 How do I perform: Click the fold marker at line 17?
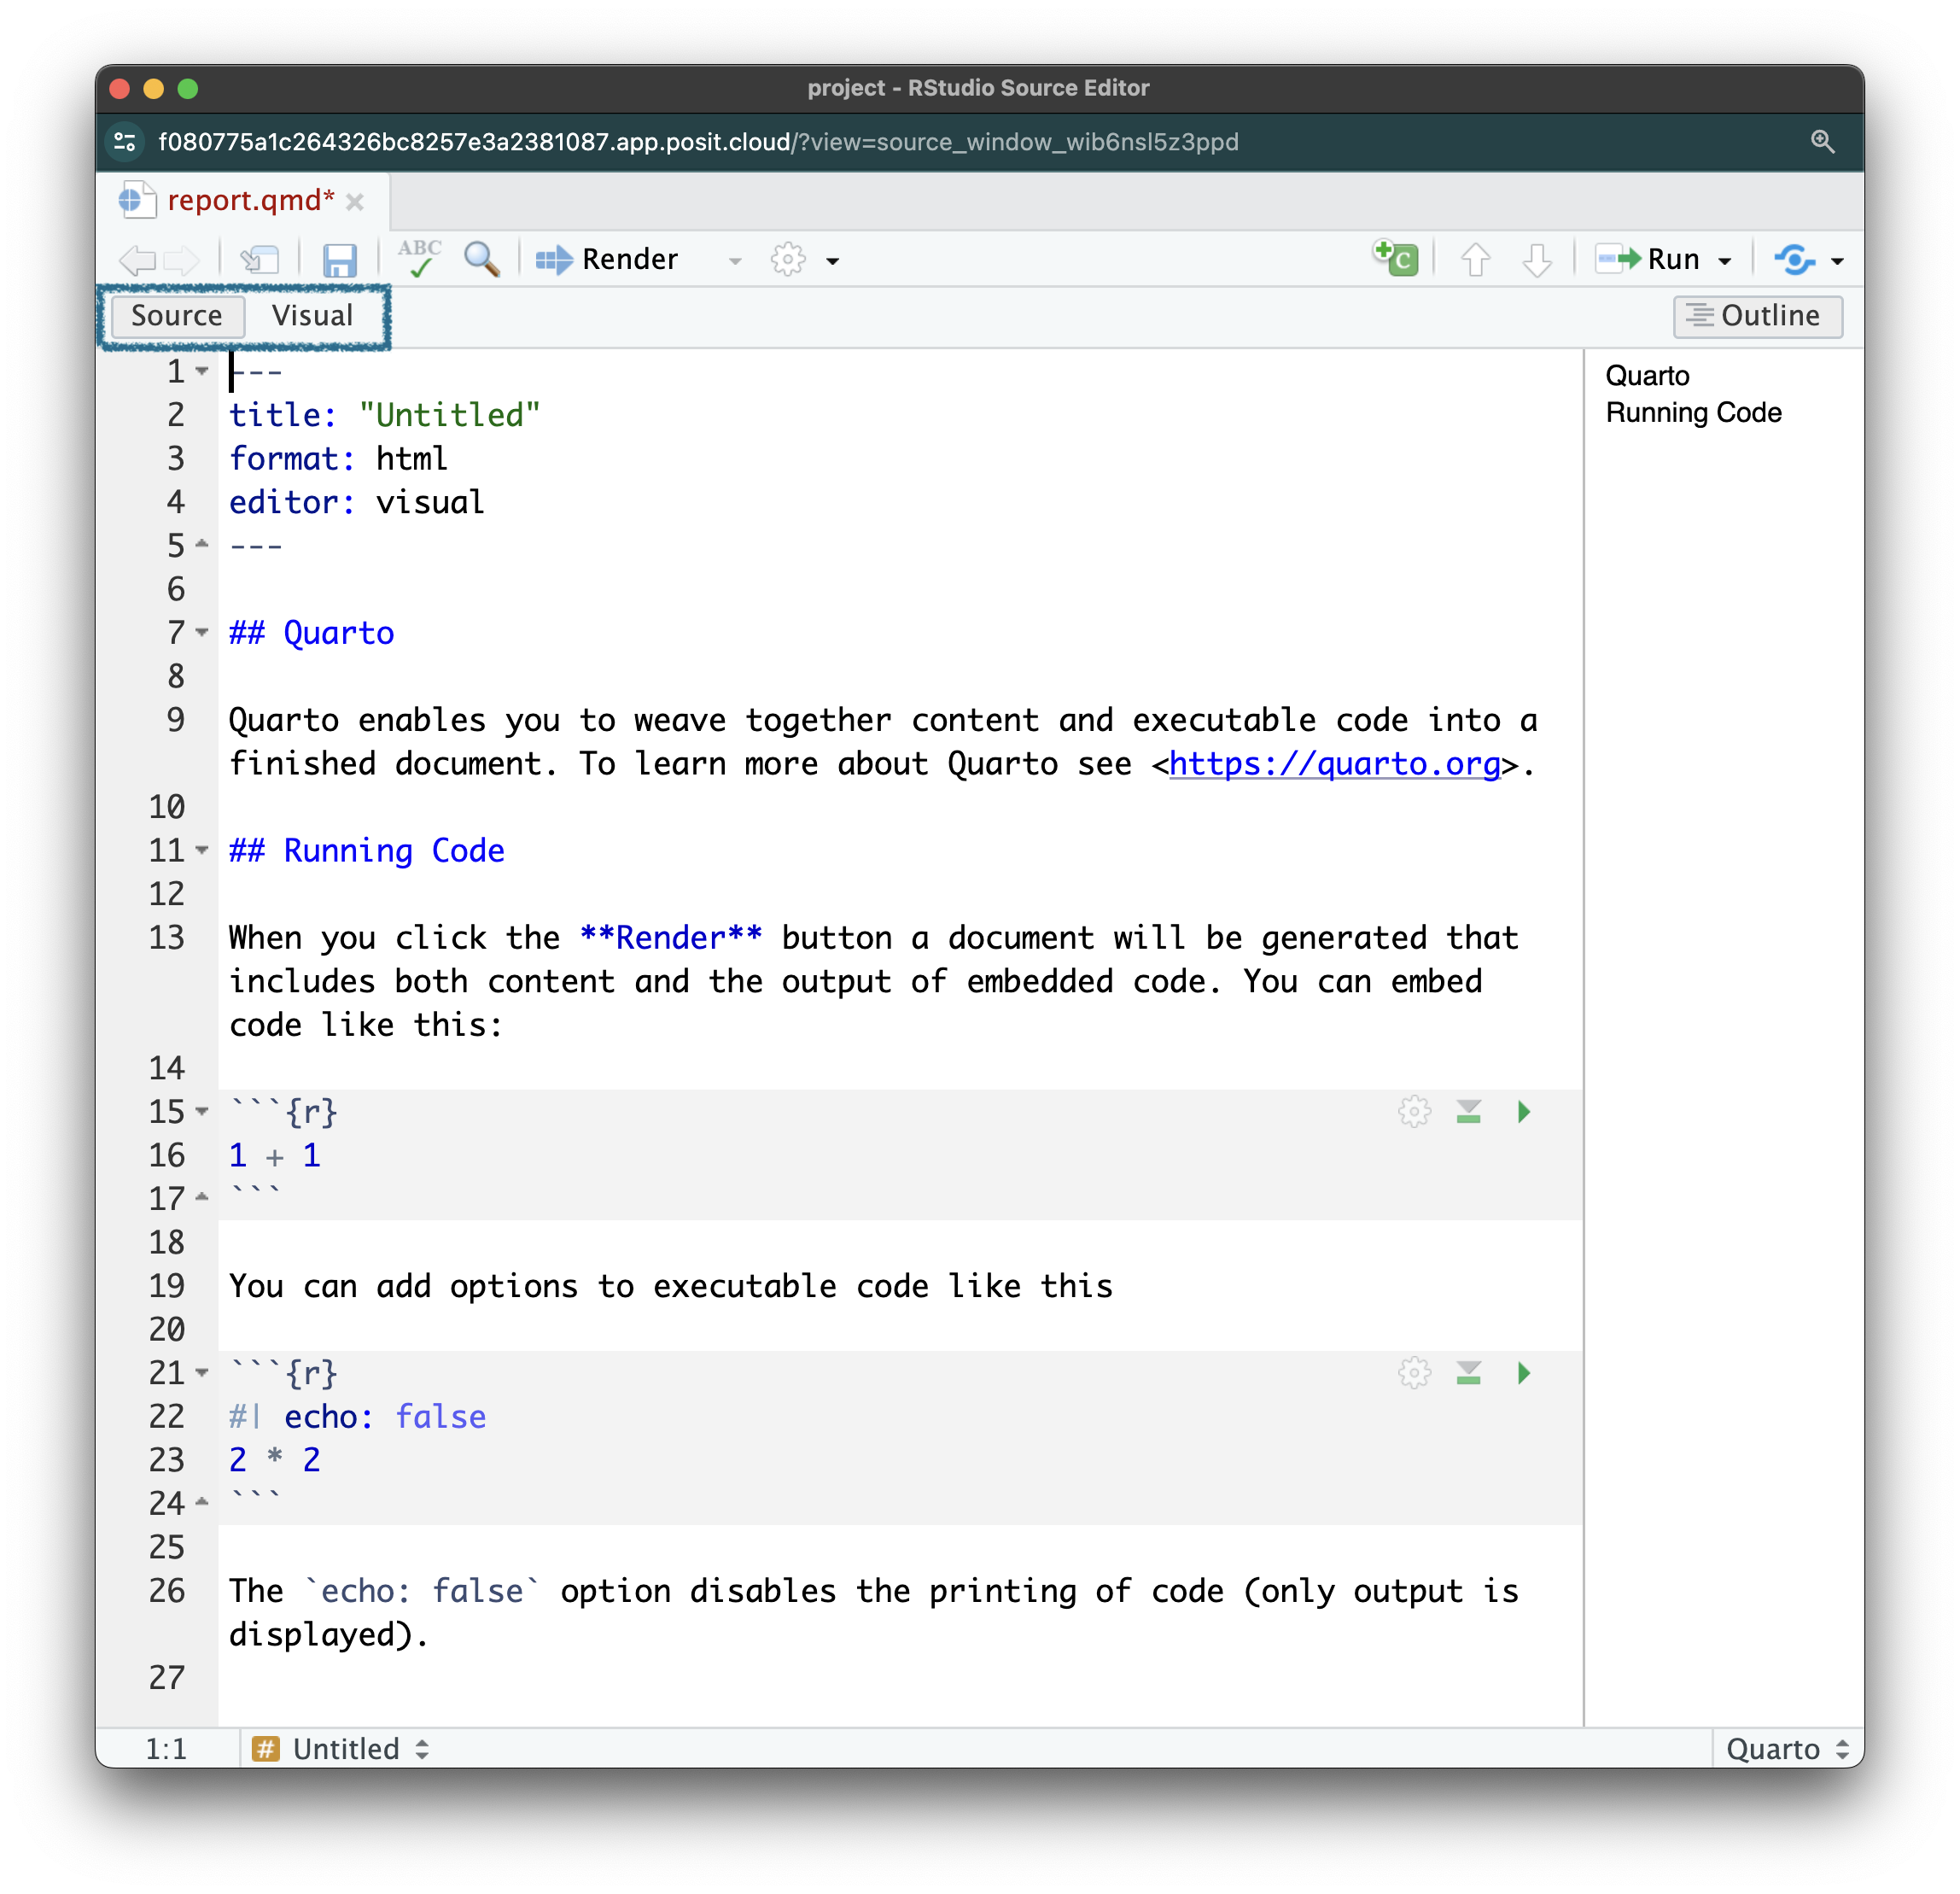pos(202,1198)
